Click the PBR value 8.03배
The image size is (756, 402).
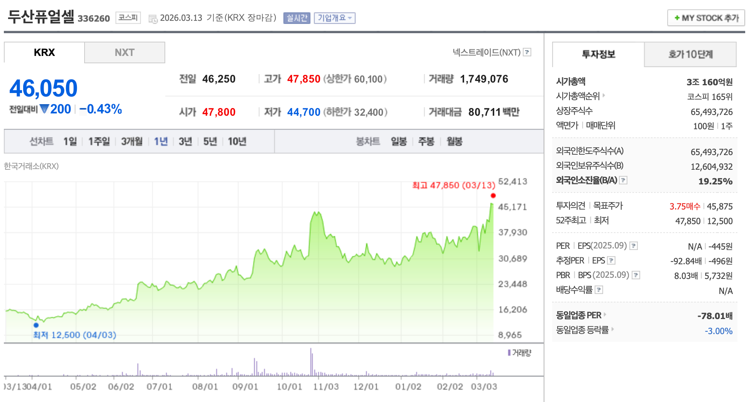(x=686, y=276)
